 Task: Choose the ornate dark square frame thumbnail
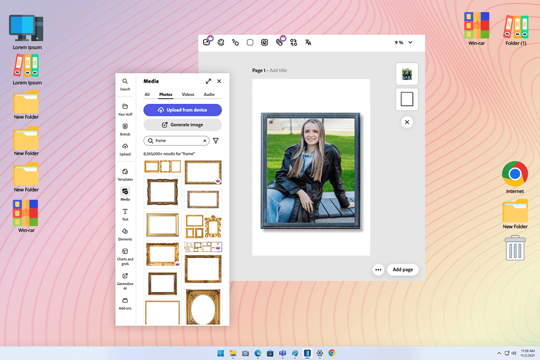pos(162,192)
